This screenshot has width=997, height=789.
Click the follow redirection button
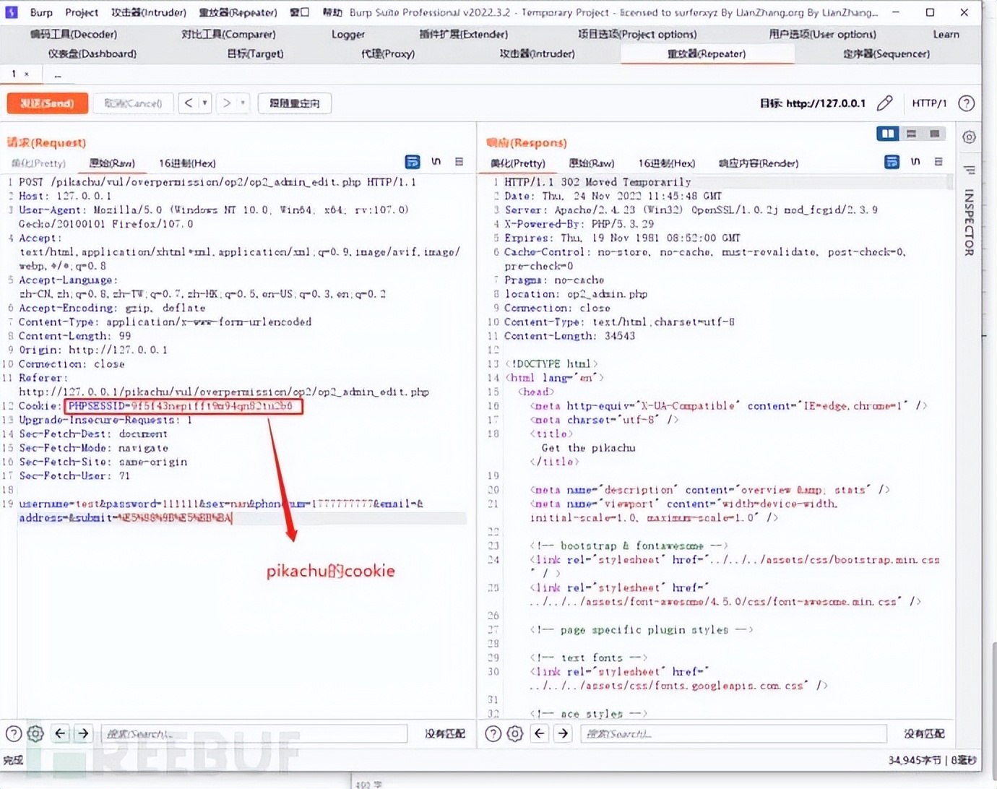tap(295, 103)
